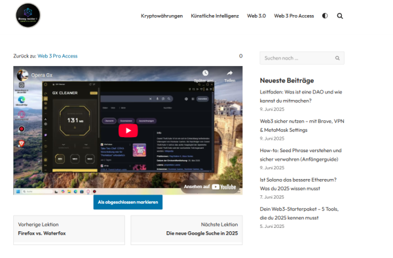The image size is (393, 258).
Task: Click 'Als abgeschlossen markieren' button
Action: pyautogui.click(x=128, y=202)
